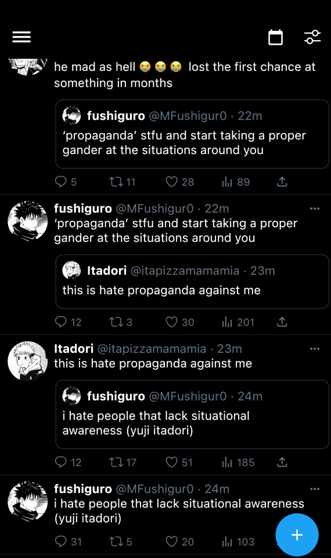The width and height of the screenshot is (331, 558).
Task: Open quoted tweet 'i hate people that lack situational'
Action: (x=192, y=414)
